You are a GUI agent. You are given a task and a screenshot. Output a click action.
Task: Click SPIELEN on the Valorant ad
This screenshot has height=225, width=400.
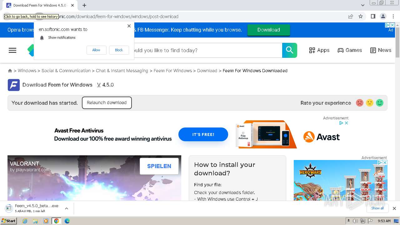click(159, 166)
